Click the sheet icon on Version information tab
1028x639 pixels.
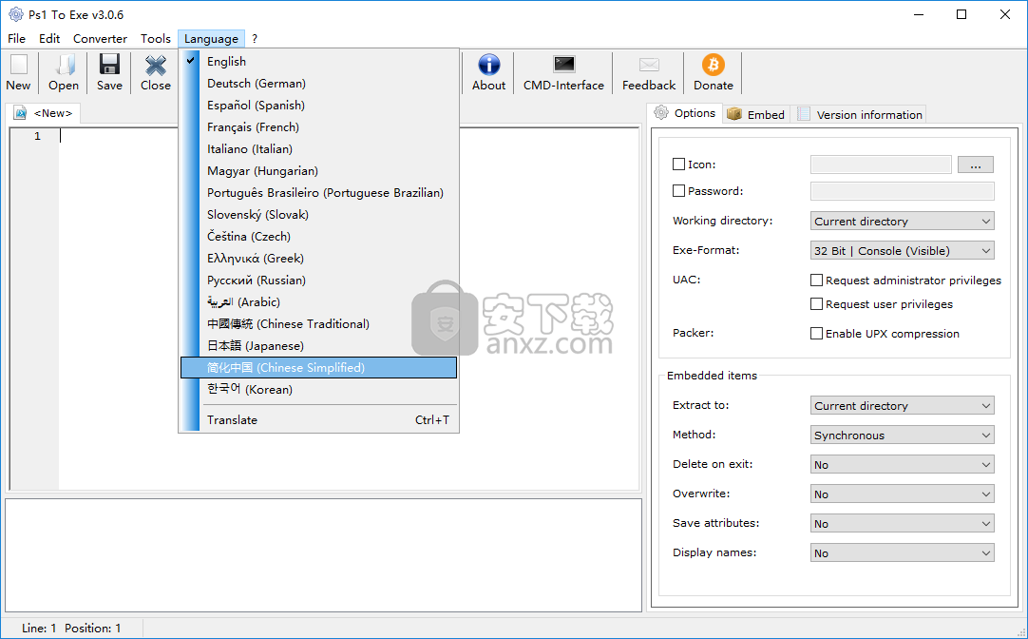click(x=803, y=114)
